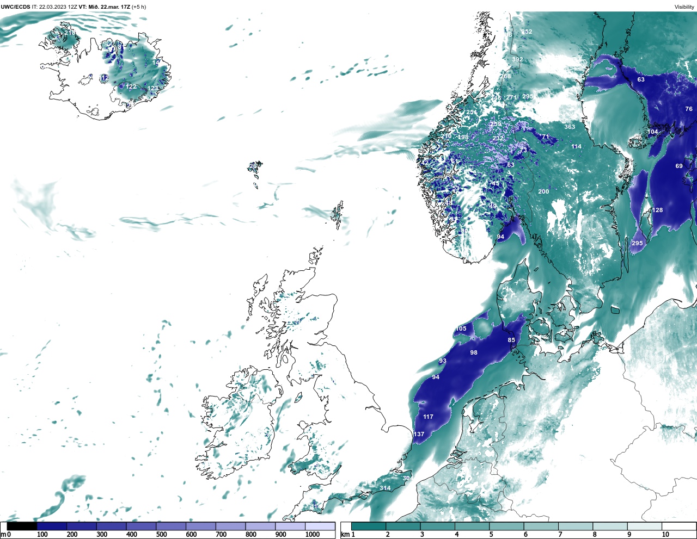The height and width of the screenshot is (539, 697).
Task: Select the 5–6 km legend swatch
Action: (x=506, y=526)
